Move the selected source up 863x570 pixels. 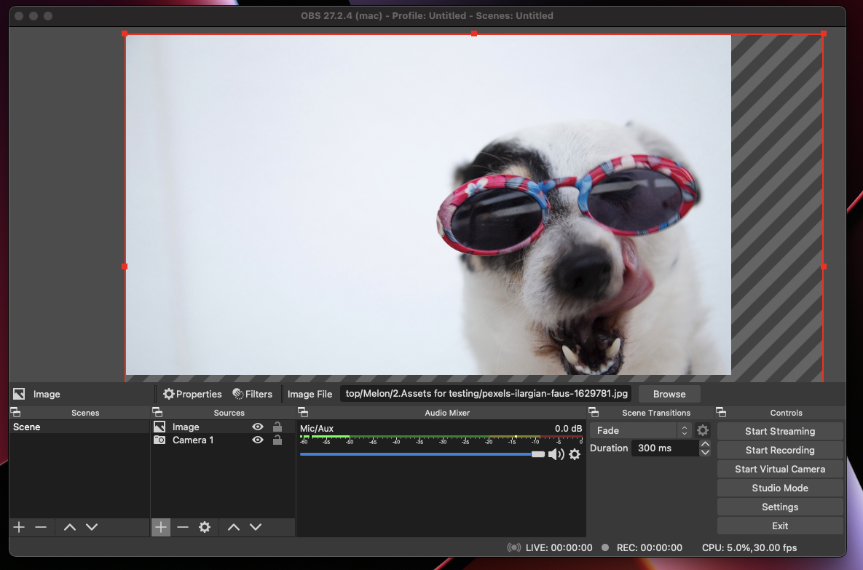click(234, 527)
